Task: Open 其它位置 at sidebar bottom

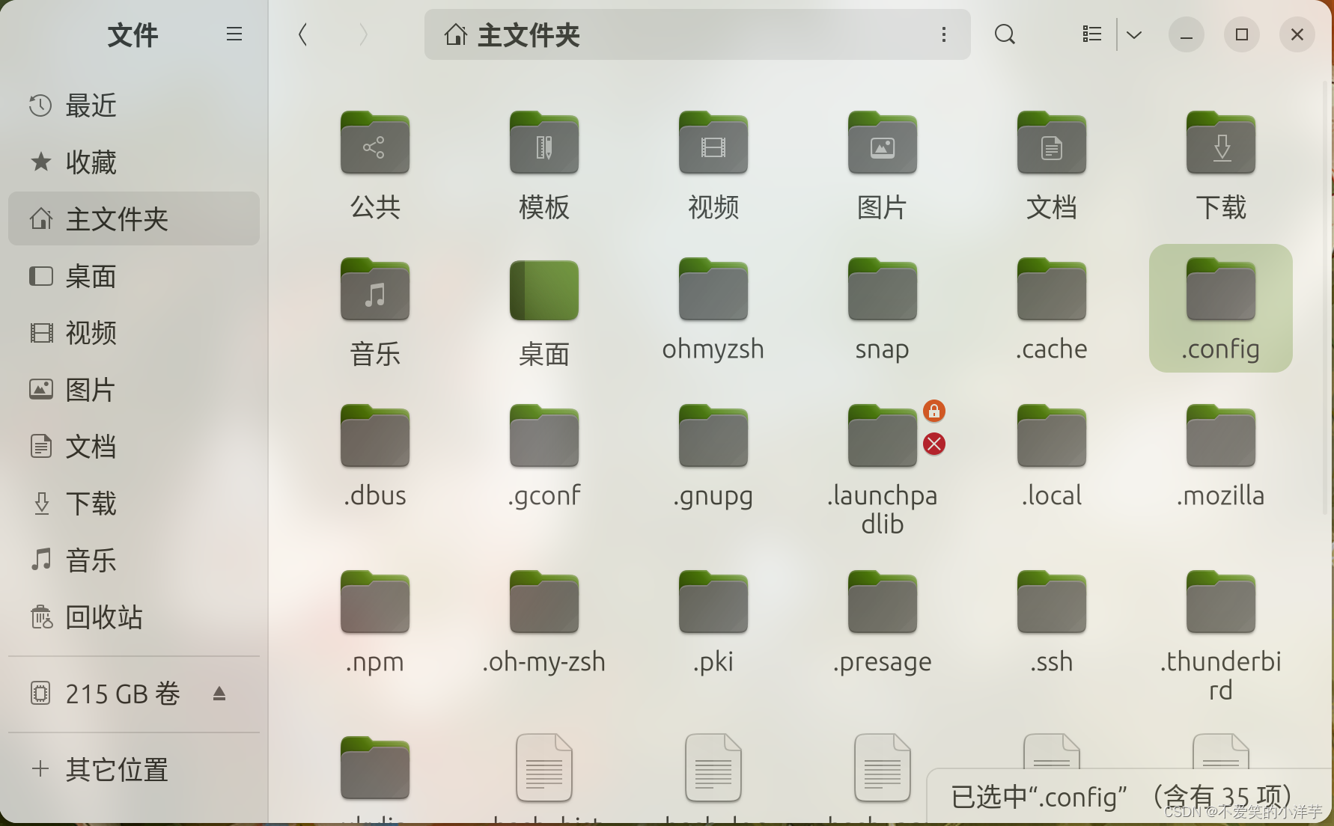Action: point(116,769)
